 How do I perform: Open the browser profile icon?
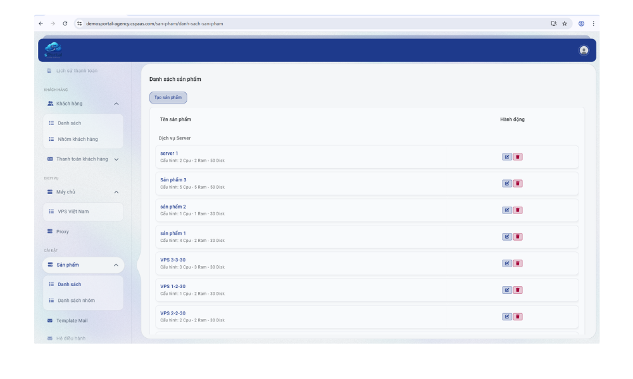point(581,24)
